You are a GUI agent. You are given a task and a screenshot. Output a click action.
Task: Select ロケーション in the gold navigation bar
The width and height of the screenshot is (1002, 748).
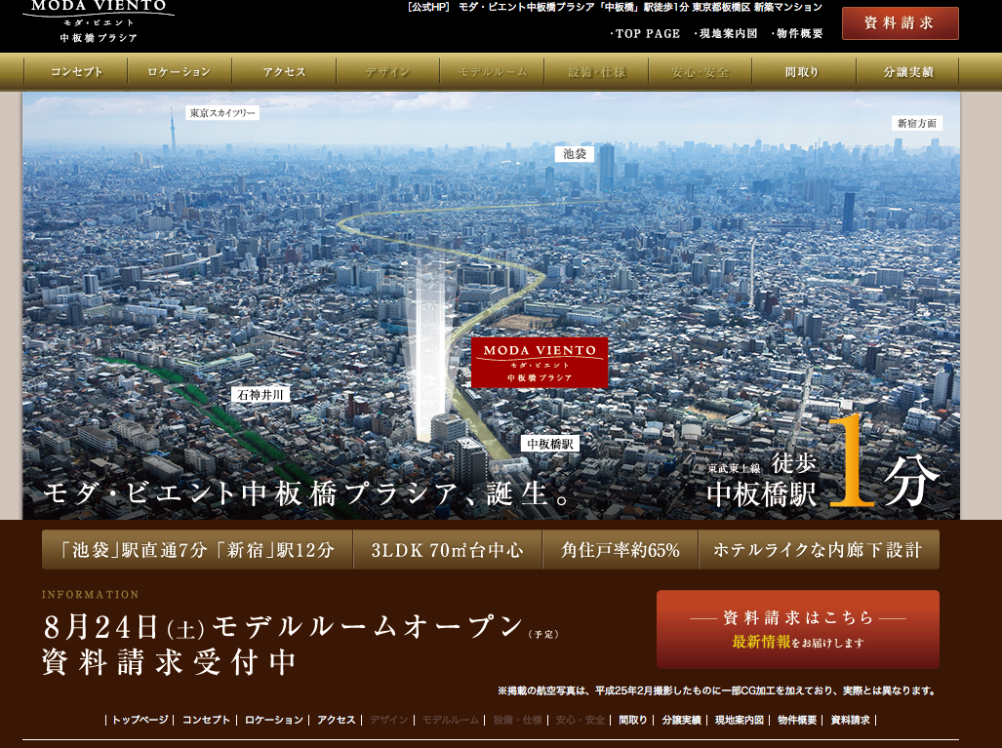tap(180, 72)
